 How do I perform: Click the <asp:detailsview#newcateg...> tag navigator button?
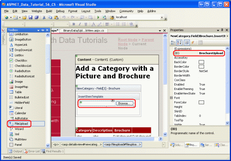pos(81,145)
